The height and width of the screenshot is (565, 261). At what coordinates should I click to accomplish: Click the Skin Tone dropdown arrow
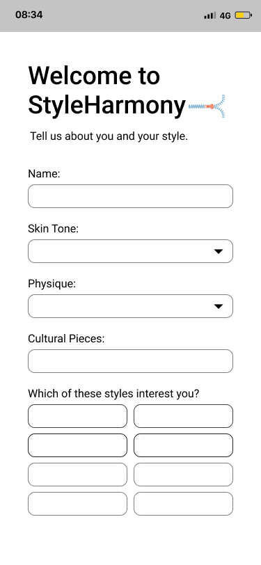click(219, 251)
